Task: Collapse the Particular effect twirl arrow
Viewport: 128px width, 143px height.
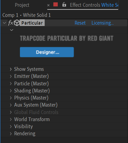Action: [4, 23]
